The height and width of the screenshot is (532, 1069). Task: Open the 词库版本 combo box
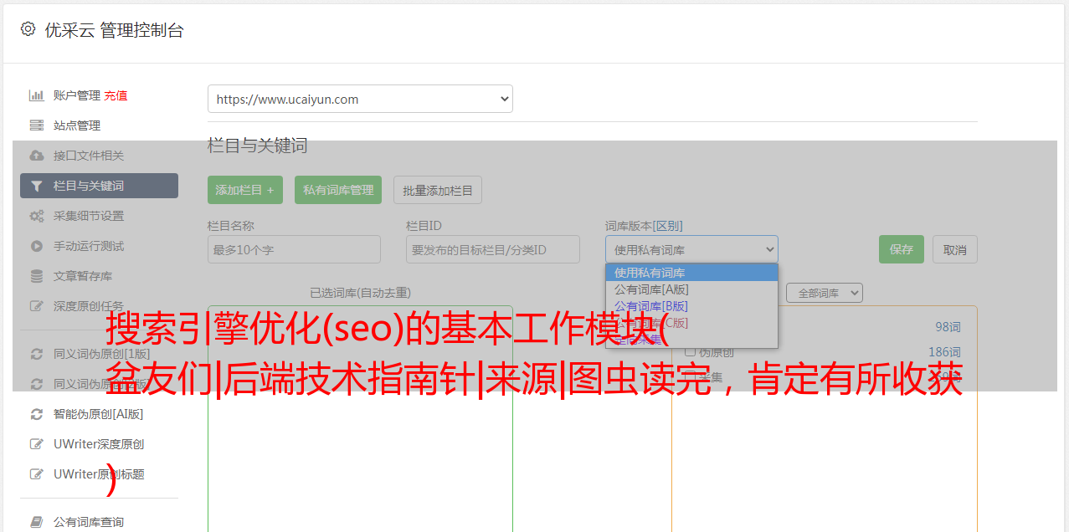(x=691, y=249)
